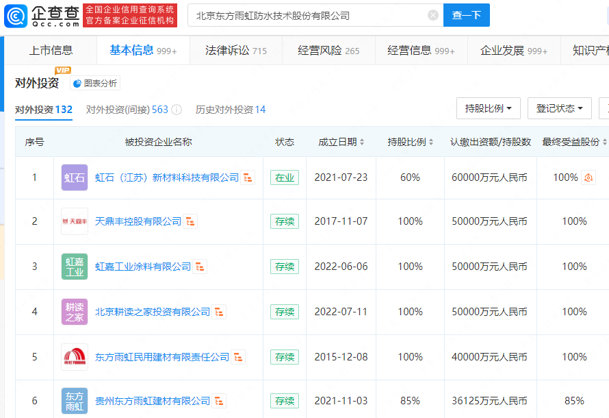Open link 天鼎丰控股有限公司
Image resolution: width=609 pixels, height=418 pixels.
pyautogui.click(x=138, y=221)
